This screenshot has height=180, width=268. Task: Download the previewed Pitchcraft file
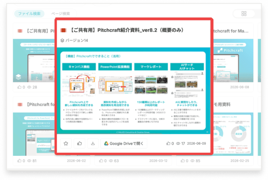[93, 143]
